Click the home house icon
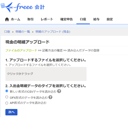The height and width of the screenshot is (117, 128). pyautogui.click(x=7, y=19)
